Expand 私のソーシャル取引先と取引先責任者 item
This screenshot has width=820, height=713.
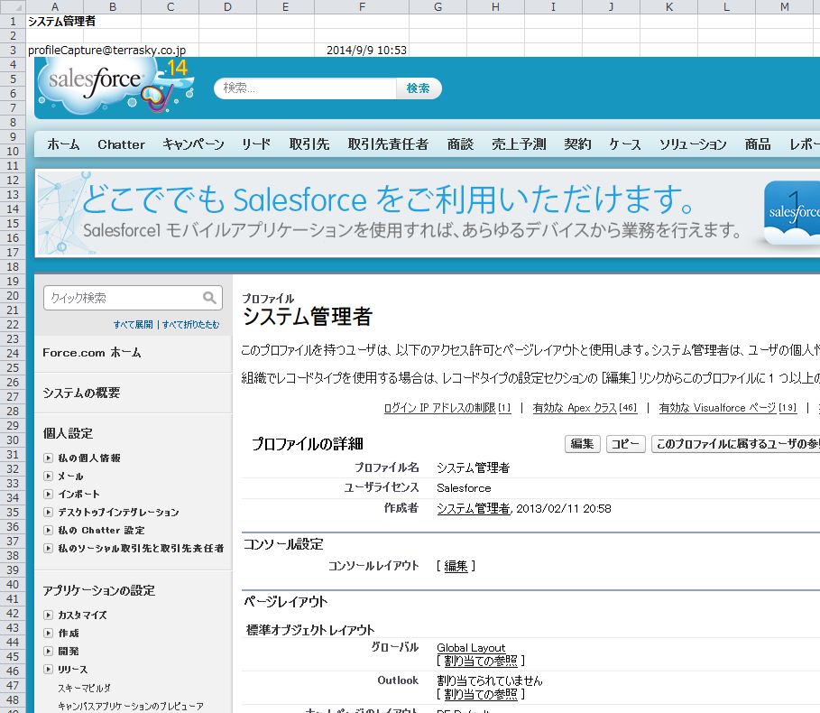point(48,548)
